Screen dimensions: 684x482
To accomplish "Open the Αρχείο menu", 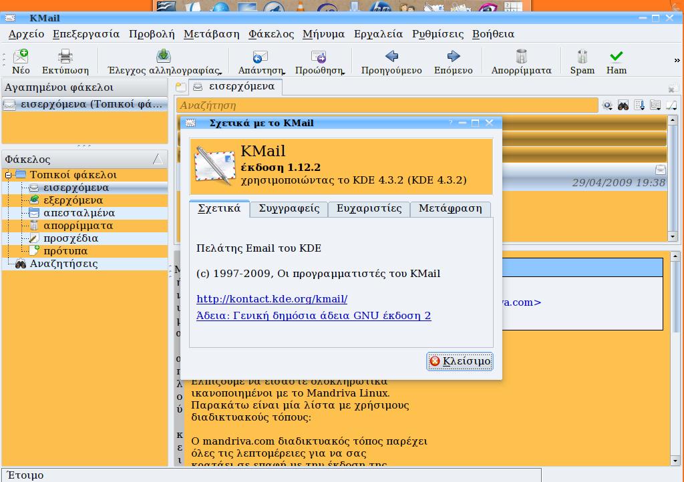I will (26, 34).
